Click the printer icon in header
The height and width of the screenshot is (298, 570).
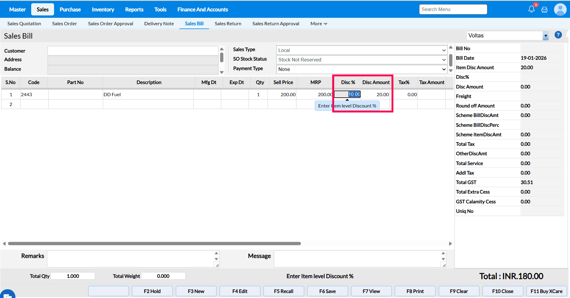[544, 10]
